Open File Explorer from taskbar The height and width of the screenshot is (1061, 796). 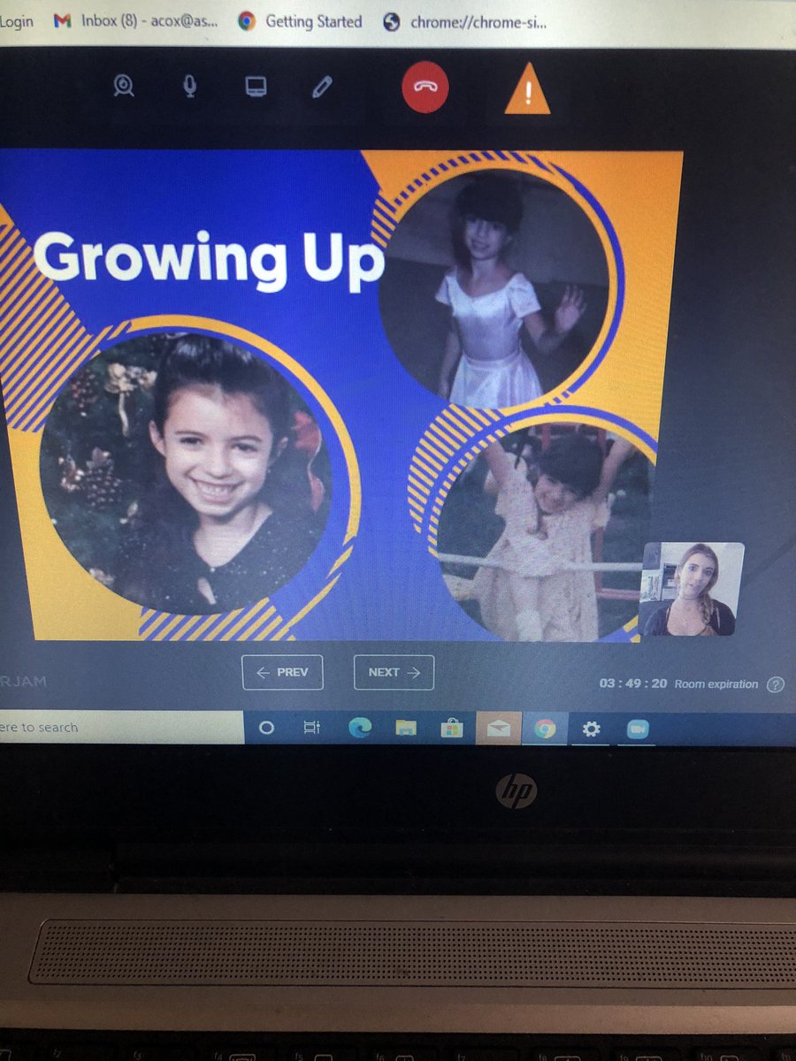(406, 728)
